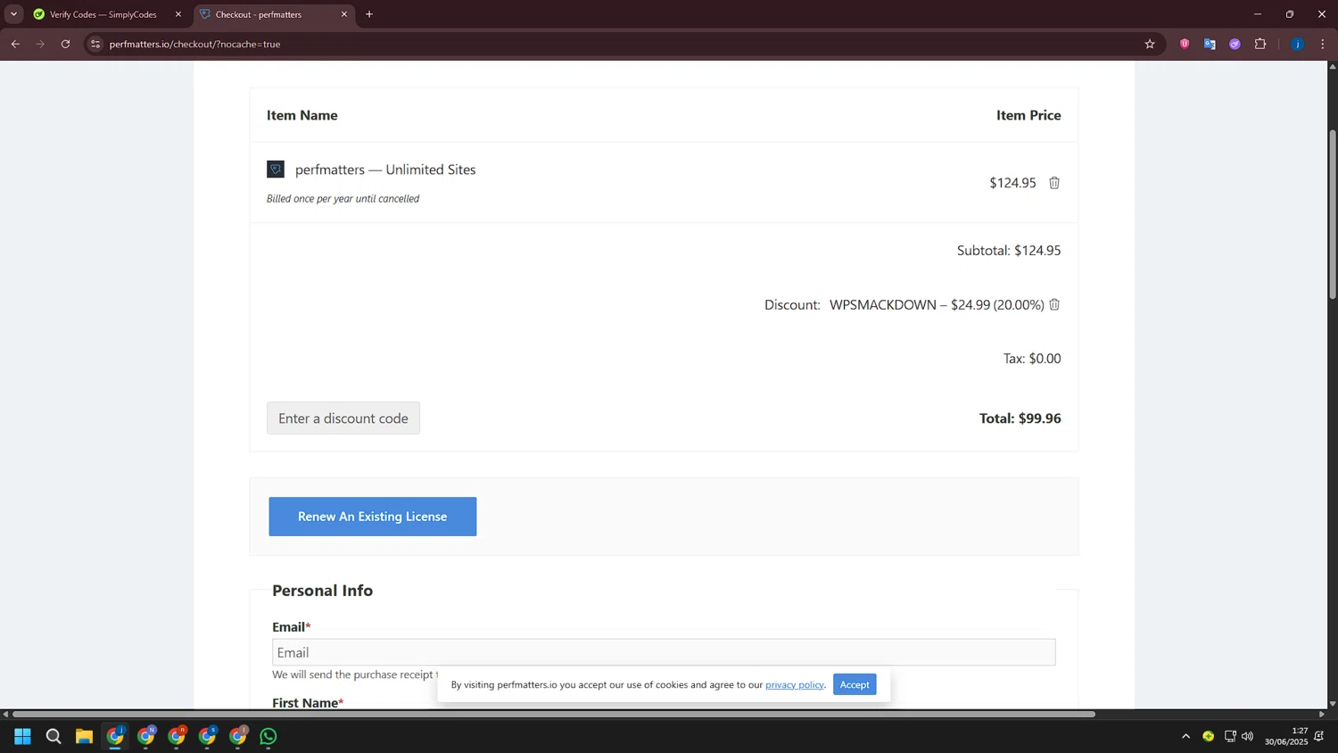Open clock and date 30/06/2025
Viewport: 1338px width, 753px height.
1286,736
